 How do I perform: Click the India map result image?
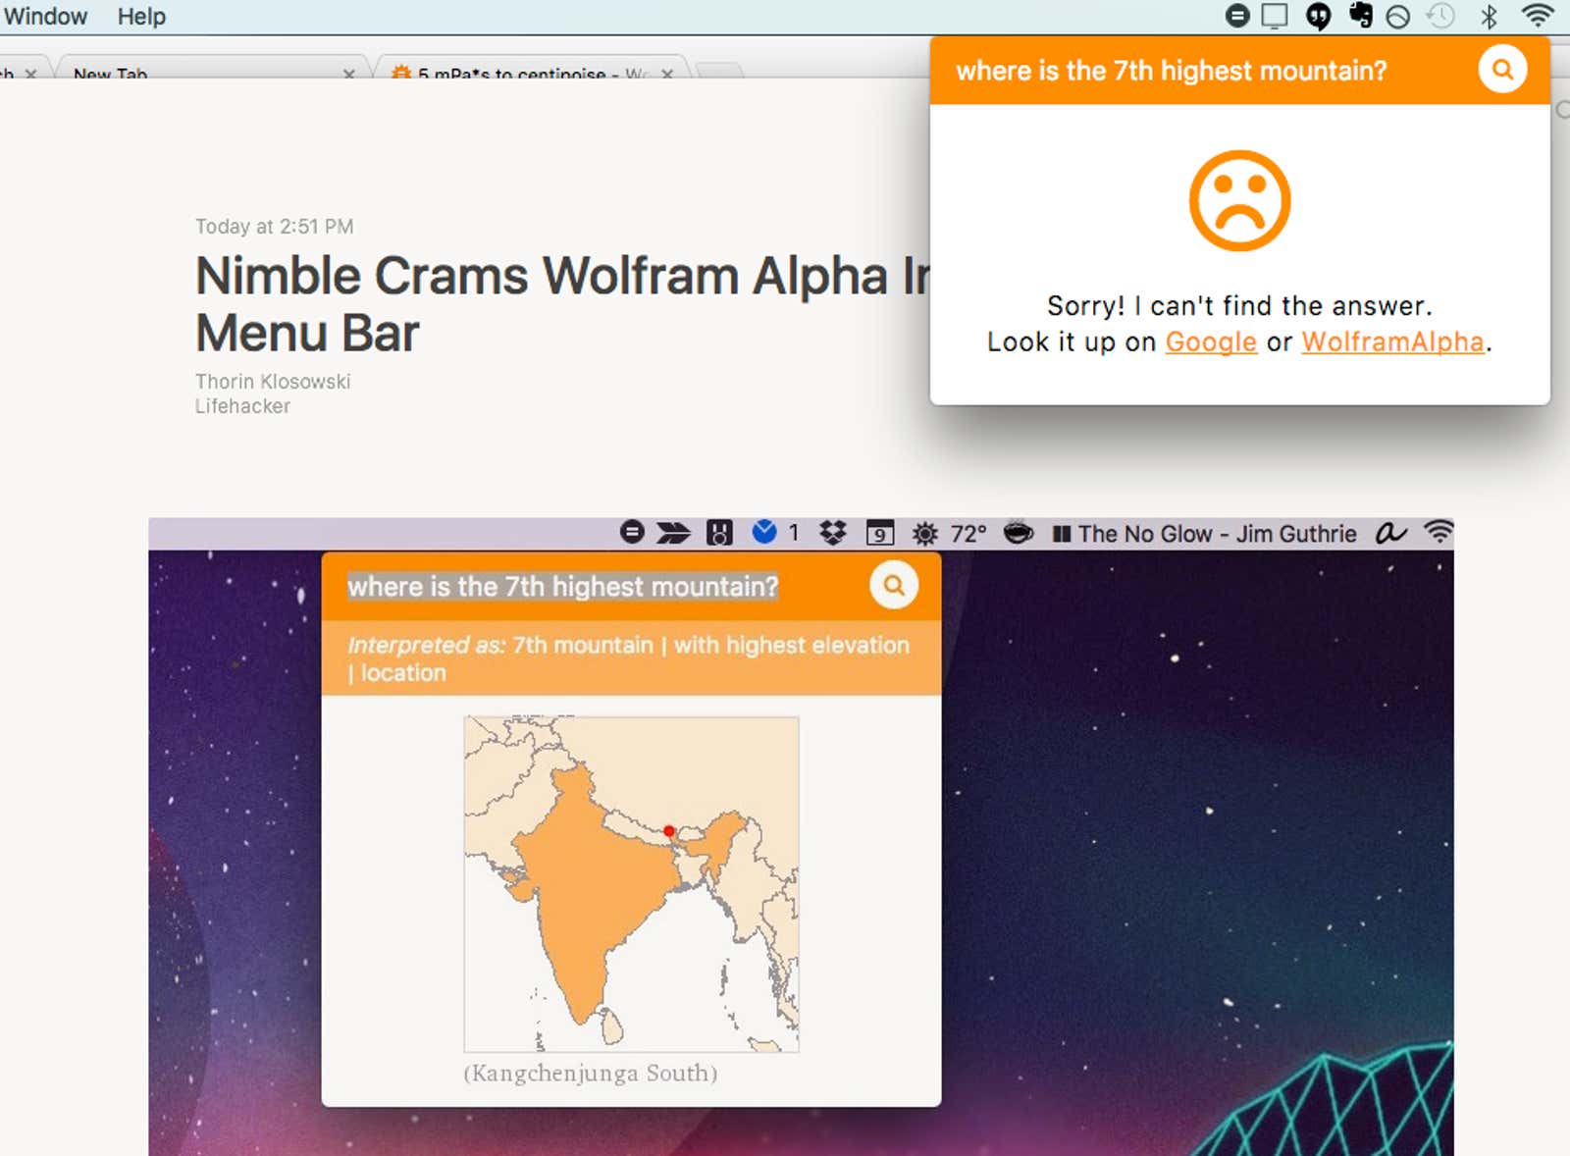tap(631, 884)
